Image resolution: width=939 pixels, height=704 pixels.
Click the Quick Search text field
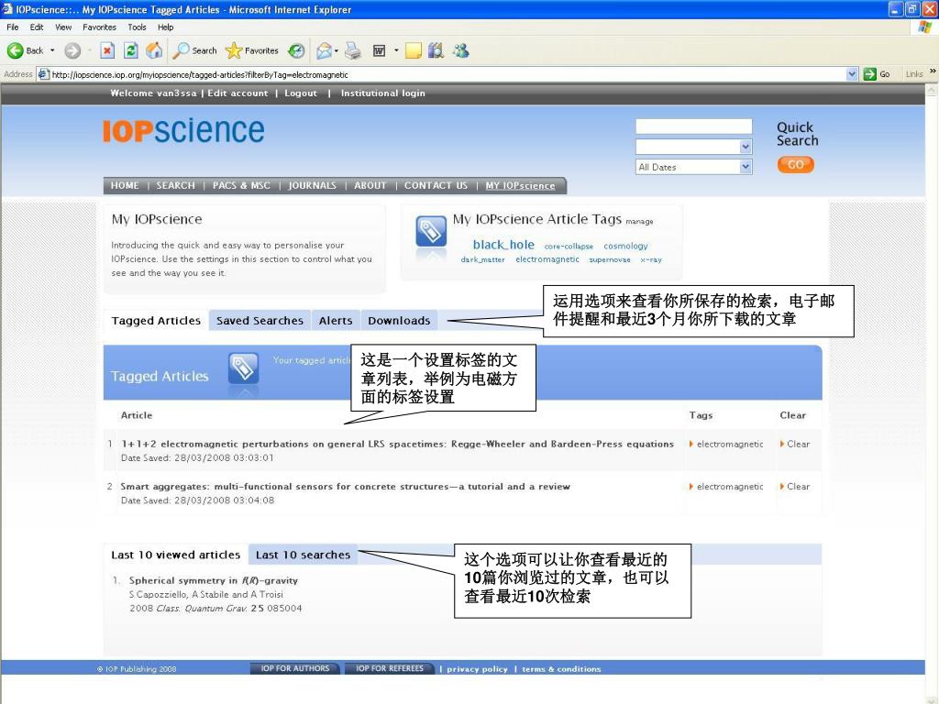point(693,126)
